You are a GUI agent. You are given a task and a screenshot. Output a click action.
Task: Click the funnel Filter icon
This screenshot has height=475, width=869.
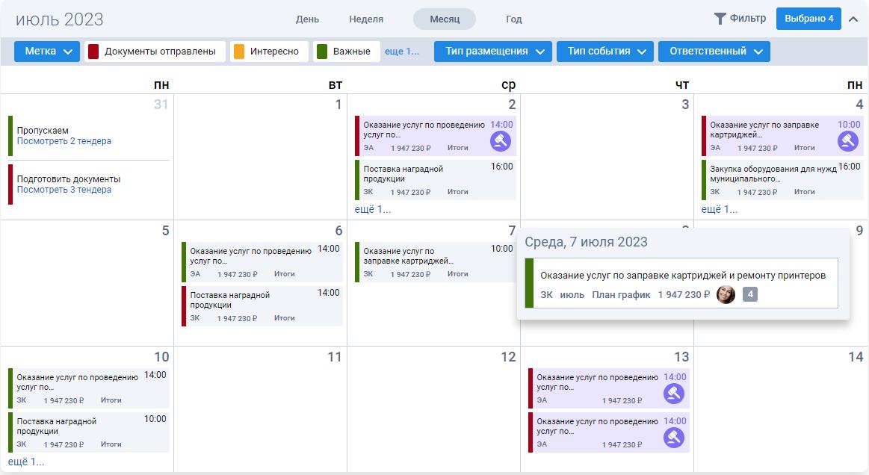pos(720,19)
